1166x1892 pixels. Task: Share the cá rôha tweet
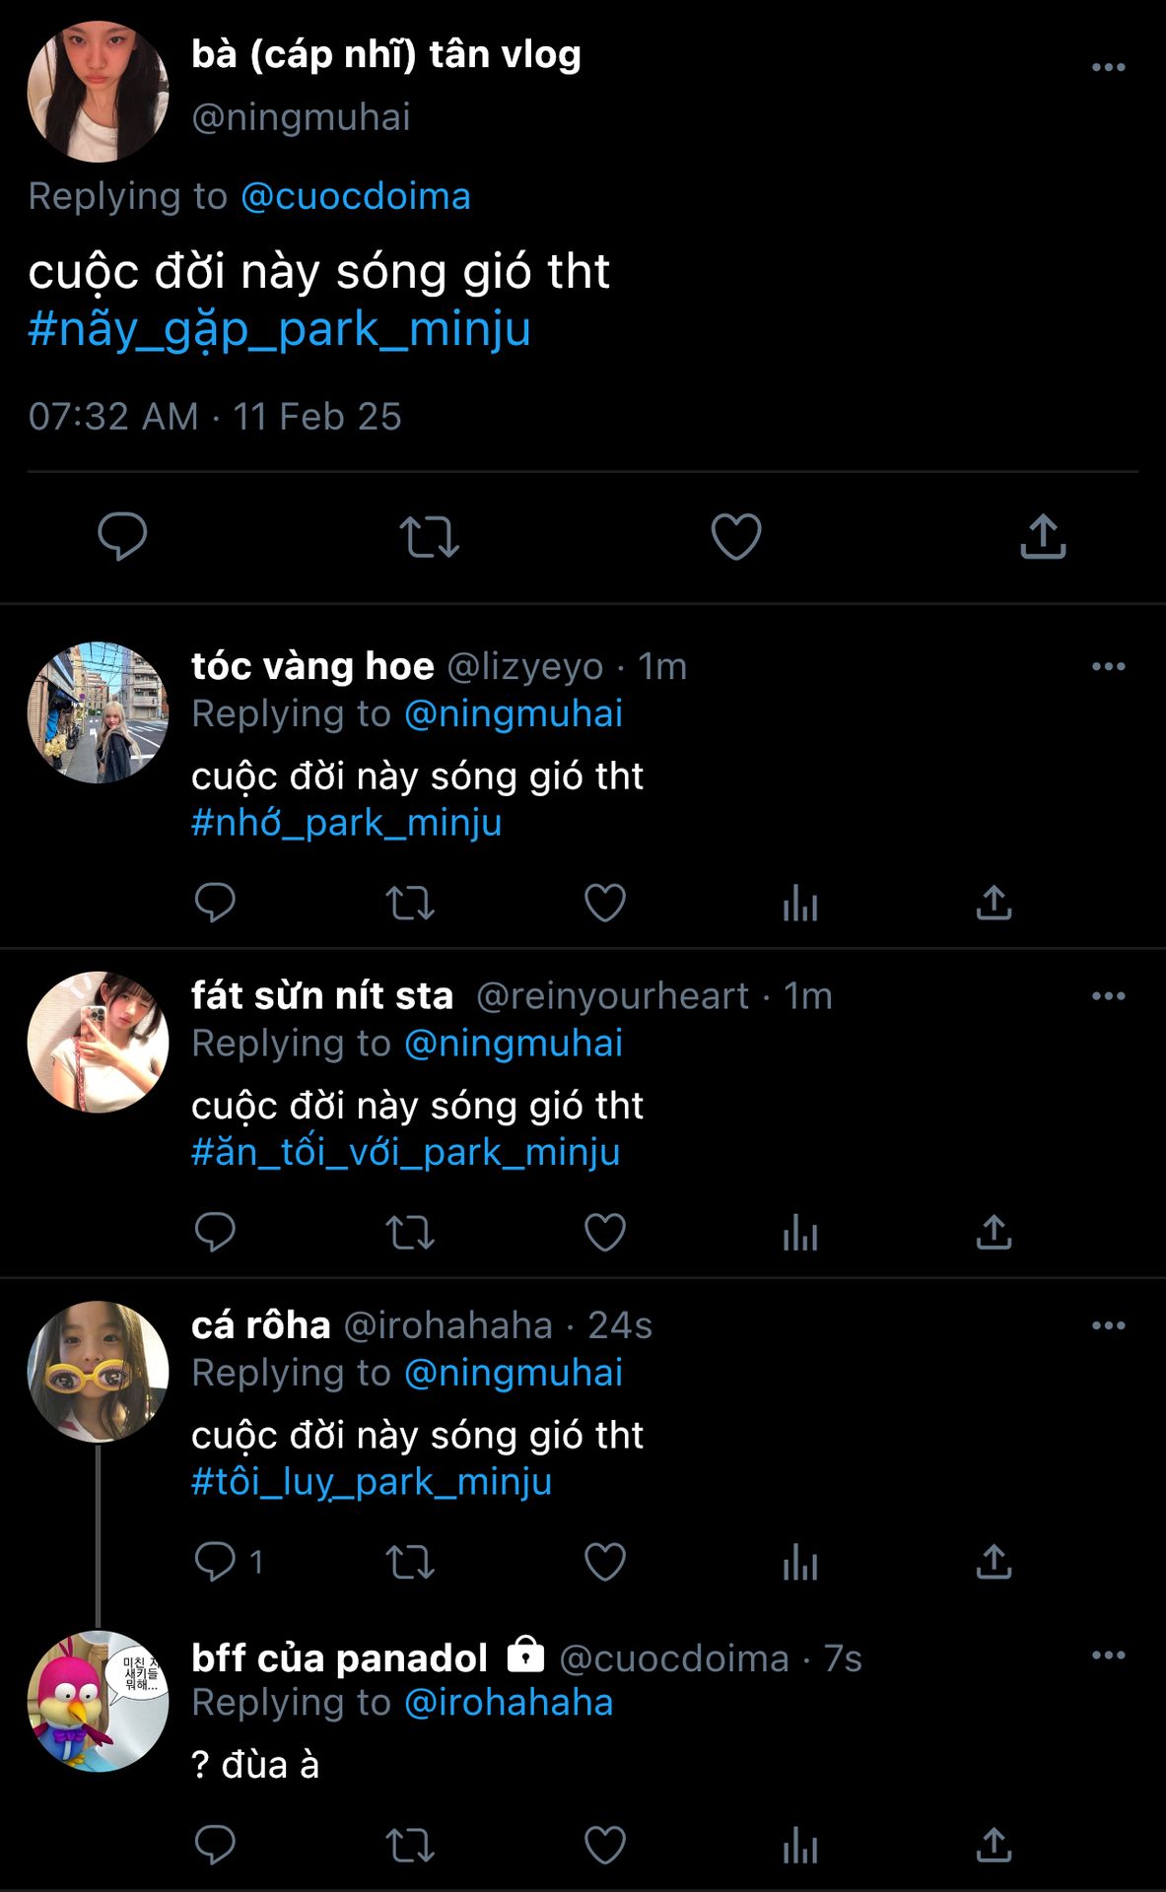pos(994,1562)
